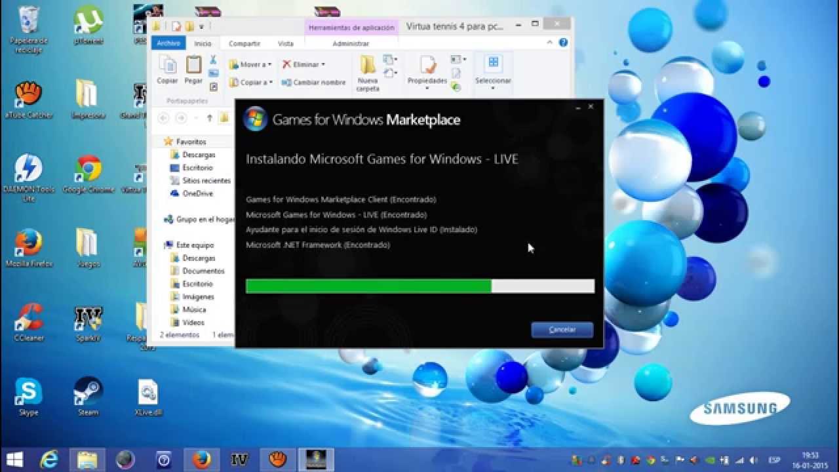Select Imágenes under Este equipo
The height and width of the screenshot is (472, 839).
pyautogui.click(x=198, y=297)
